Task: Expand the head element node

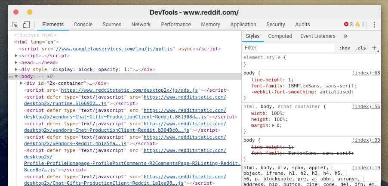Action: coord(16,63)
